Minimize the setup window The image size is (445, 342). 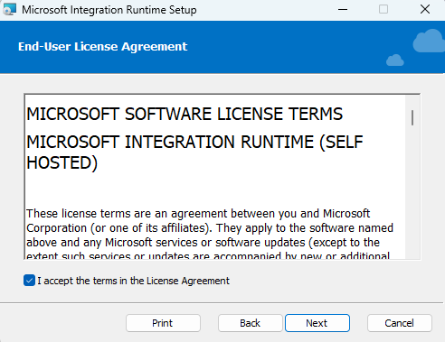click(343, 9)
